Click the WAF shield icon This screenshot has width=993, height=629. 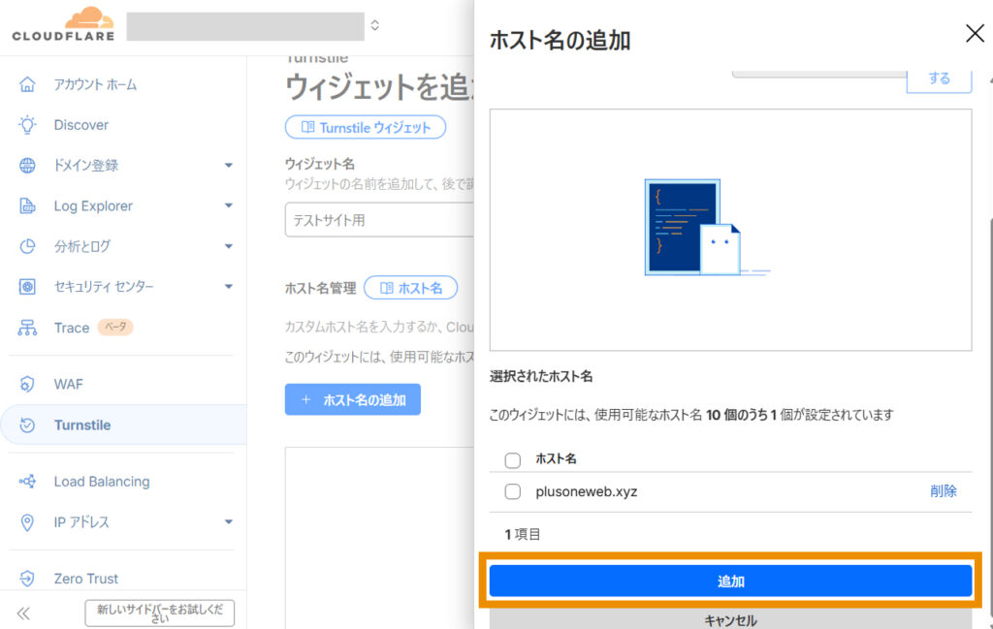pyautogui.click(x=28, y=385)
